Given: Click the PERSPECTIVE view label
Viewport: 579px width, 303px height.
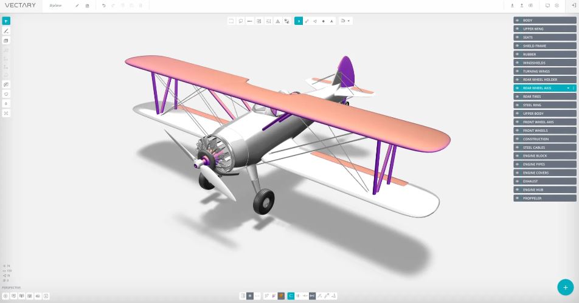Looking at the screenshot, I should click(12, 288).
